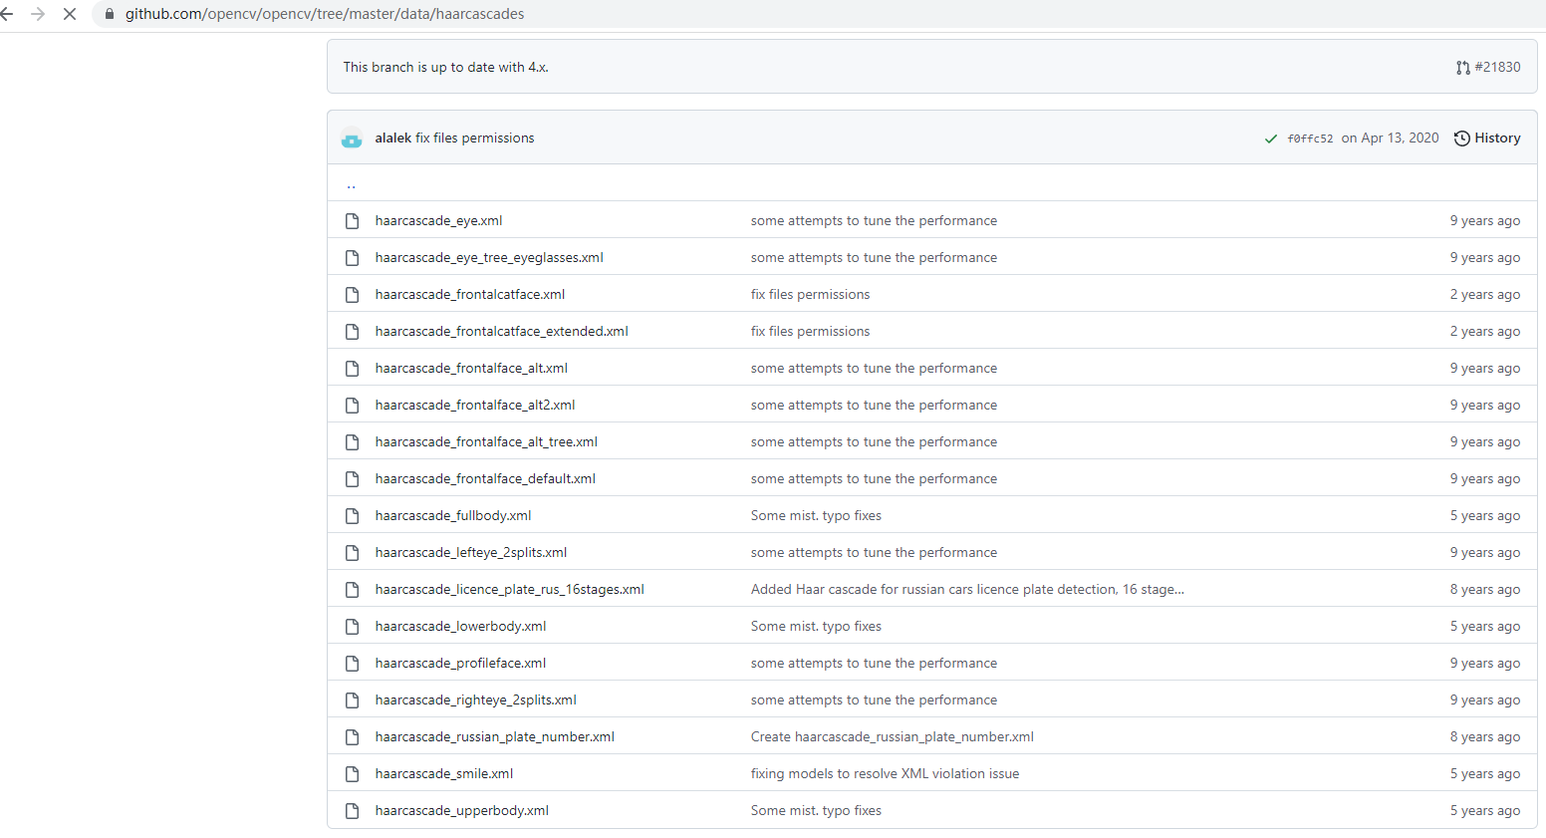The image size is (1546, 838).
Task: Click the pull request icon beside #21830
Action: pos(1462,68)
